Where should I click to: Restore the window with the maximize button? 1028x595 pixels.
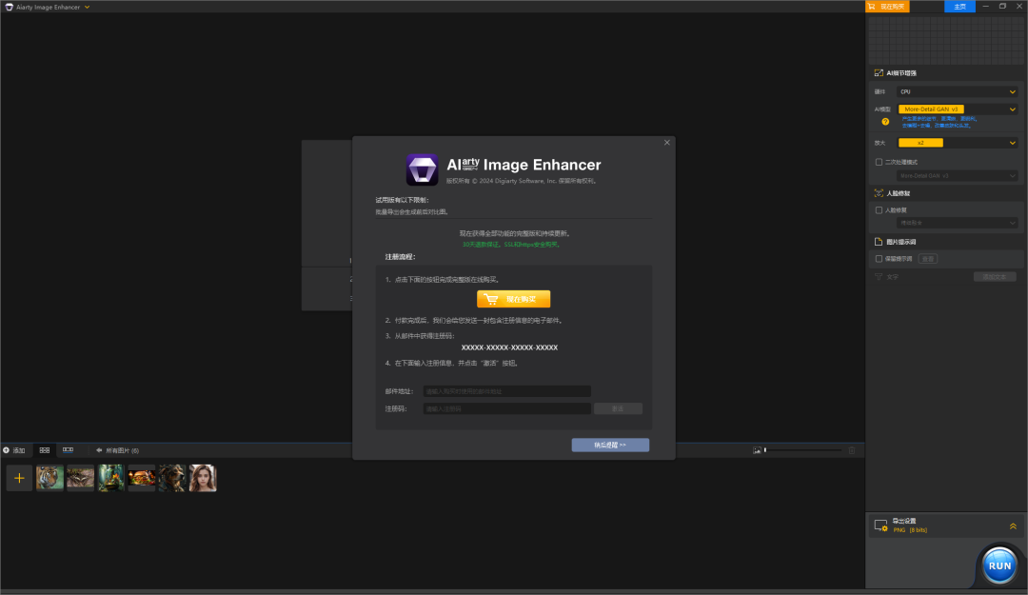pyautogui.click(x=1002, y=6)
